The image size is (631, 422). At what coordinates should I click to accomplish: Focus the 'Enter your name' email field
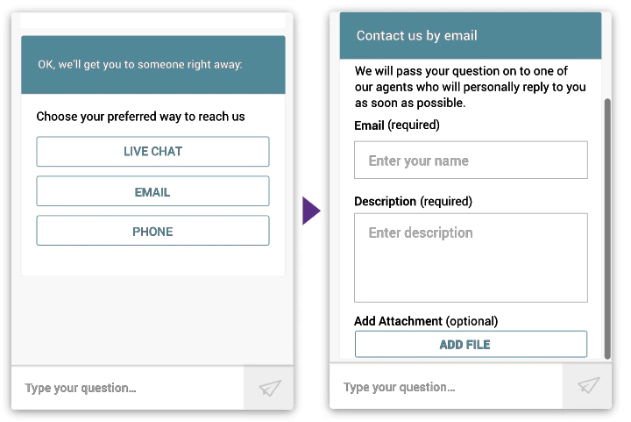[471, 160]
